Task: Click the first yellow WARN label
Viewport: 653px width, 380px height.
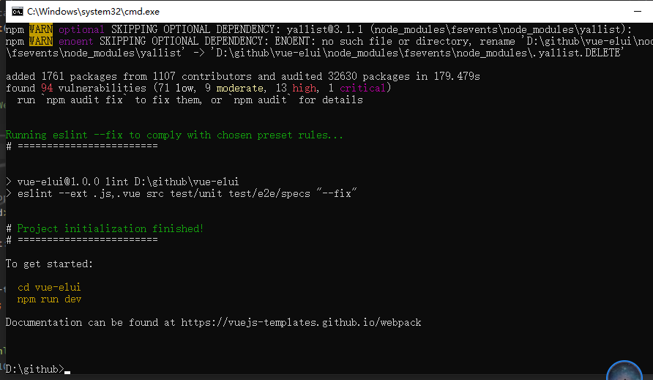Action: [41, 29]
